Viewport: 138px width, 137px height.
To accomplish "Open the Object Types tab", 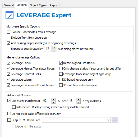I will tap(38, 5).
